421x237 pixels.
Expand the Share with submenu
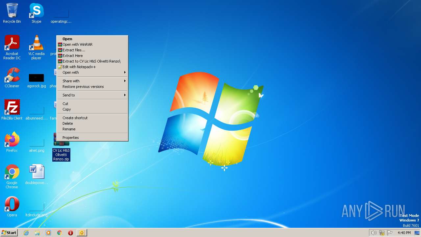(92, 81)
